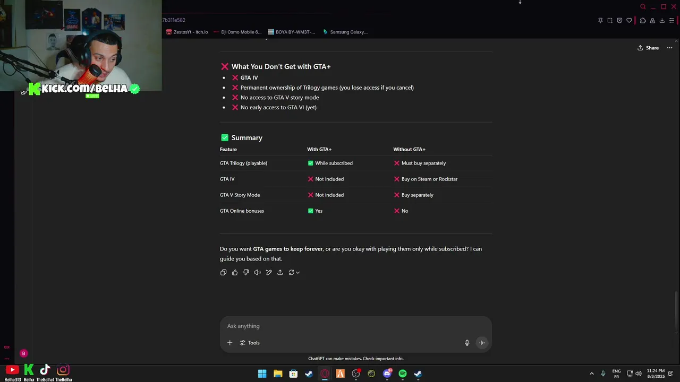Open the regenerate response dropdown

[x=294, y=272]
